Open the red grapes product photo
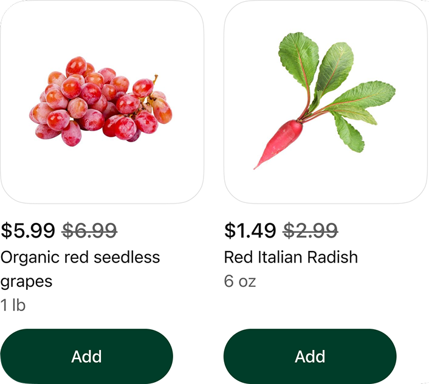 (x=101, y=101)
